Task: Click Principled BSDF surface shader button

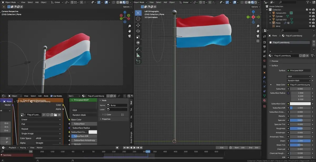Action: pyautogui.click(x=299, y=70)
